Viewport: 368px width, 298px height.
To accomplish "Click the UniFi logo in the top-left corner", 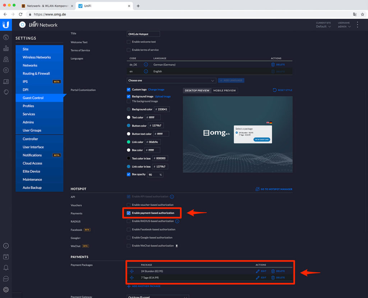I will 6,25.
